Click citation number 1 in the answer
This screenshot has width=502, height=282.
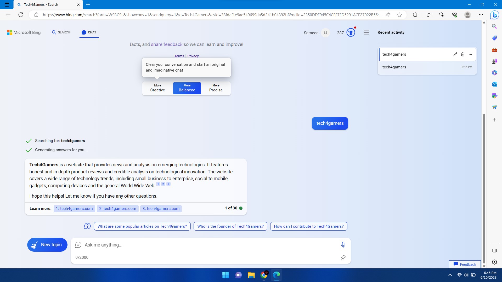[158, 184]
